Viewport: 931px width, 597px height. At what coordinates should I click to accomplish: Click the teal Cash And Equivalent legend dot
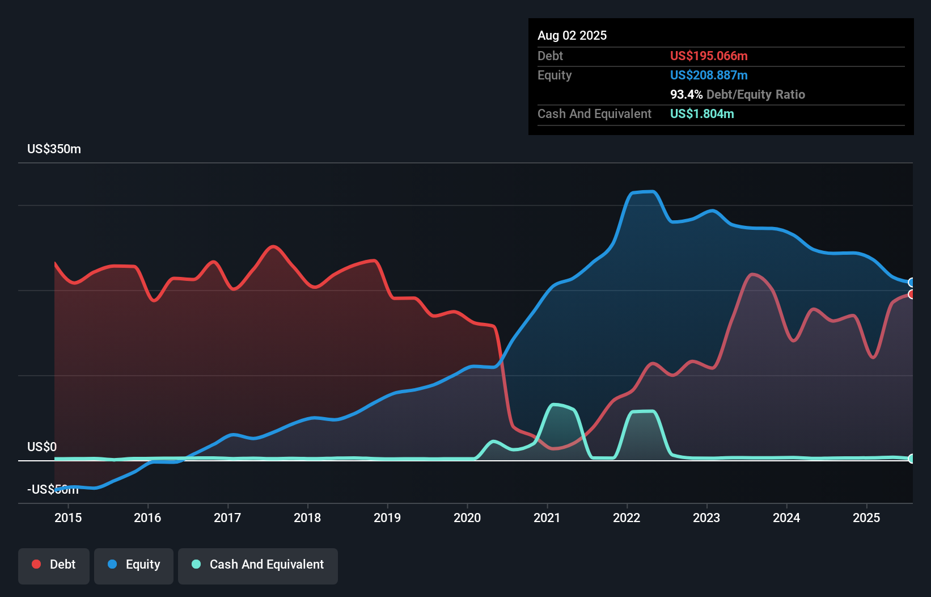tap(196, 564)
